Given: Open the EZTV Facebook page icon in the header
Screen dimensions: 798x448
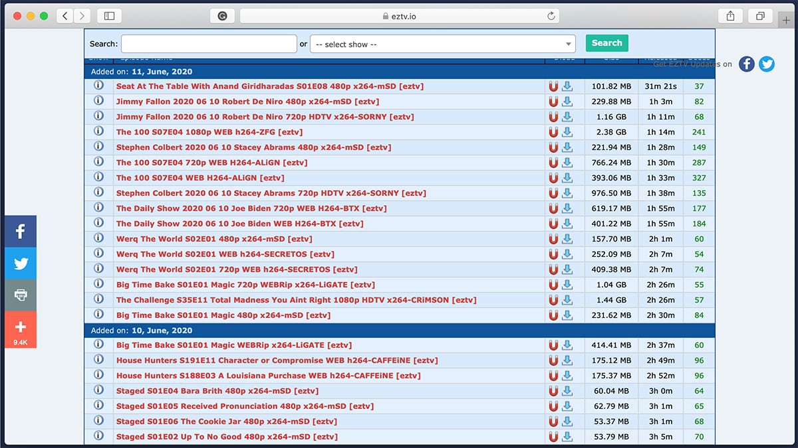Looking at the screenshot, I should click(747, 64).
